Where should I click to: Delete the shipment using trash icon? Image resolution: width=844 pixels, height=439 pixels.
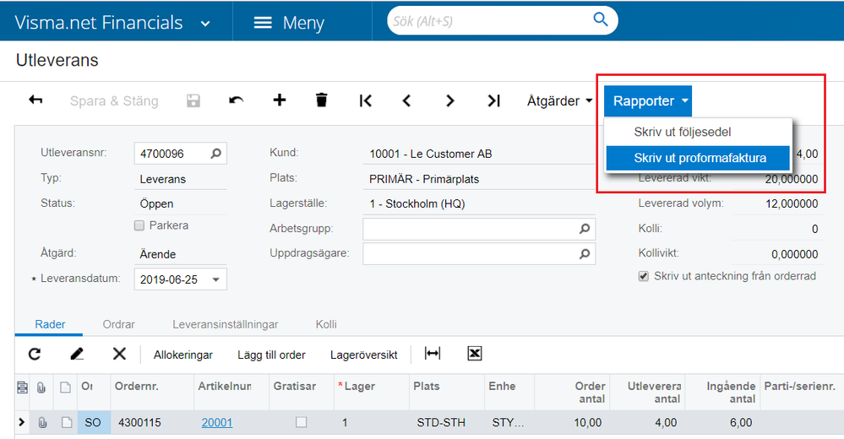pos(321,100)
